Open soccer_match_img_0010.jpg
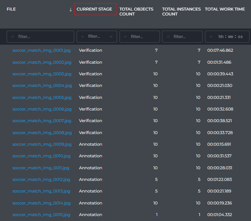This screenshot has height=221, width=251. 41,156
